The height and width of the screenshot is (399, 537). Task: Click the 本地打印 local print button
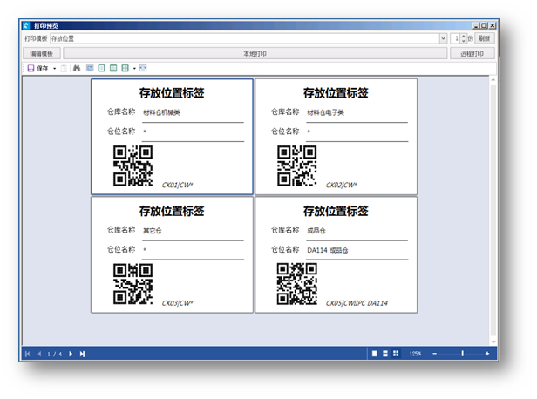255,53
